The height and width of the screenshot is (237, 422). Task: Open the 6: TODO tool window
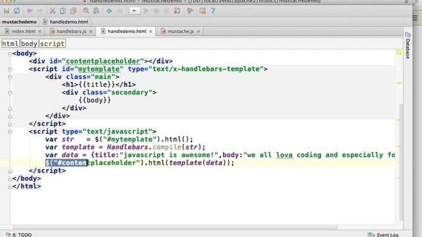coord(19,234)
